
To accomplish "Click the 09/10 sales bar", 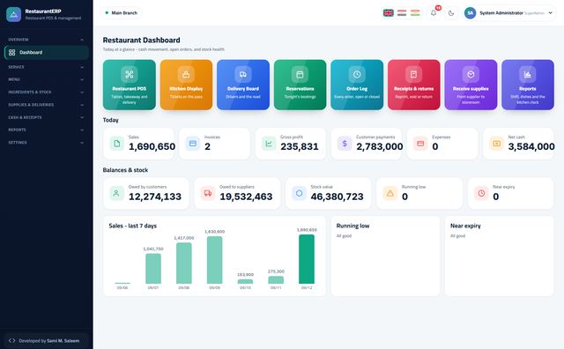I will (x=245, y=281).
